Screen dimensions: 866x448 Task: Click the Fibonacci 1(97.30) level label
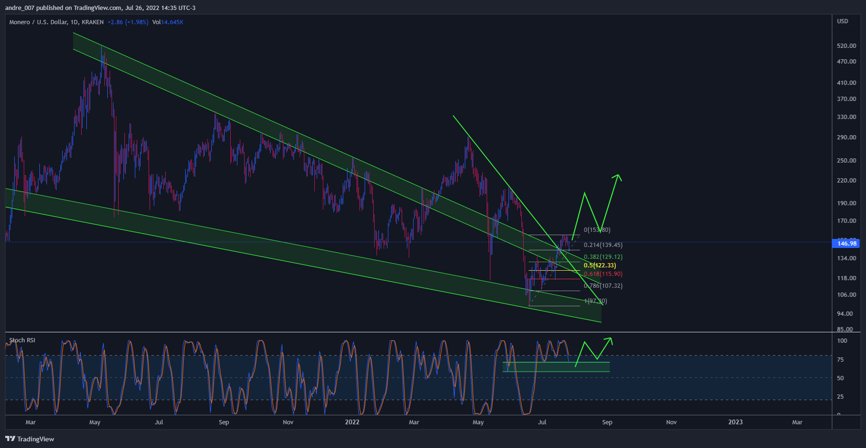pyautogui.click(x=595, y=301)
